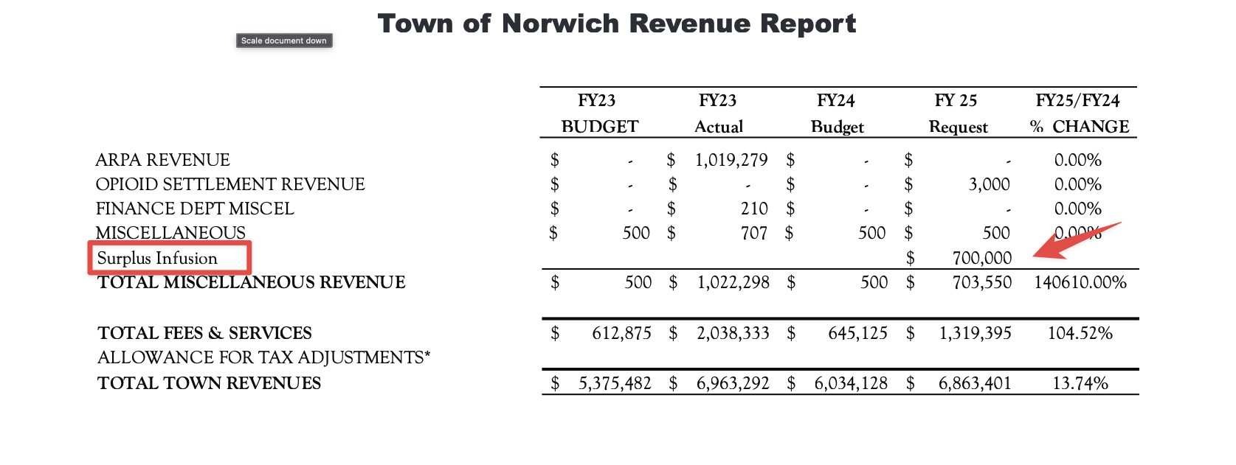
Task: Select the opioid request value 3,000
Action: pyautogui.click(x=989, y=184)
